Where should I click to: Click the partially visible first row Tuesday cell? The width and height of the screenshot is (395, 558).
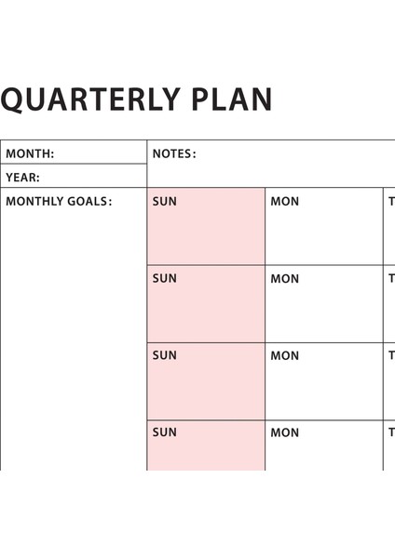pos(389,226)
